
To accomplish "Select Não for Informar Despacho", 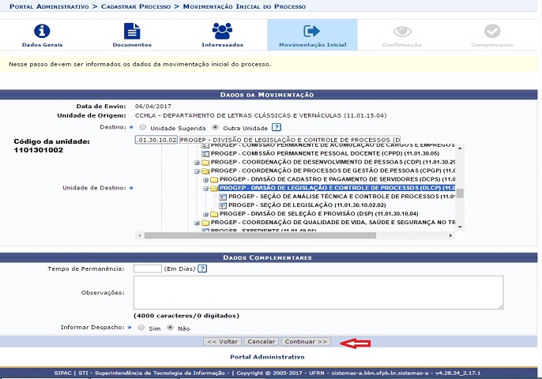I will [x=170, y=327].
